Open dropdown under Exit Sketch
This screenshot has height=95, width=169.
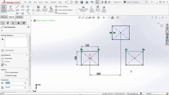4,14
